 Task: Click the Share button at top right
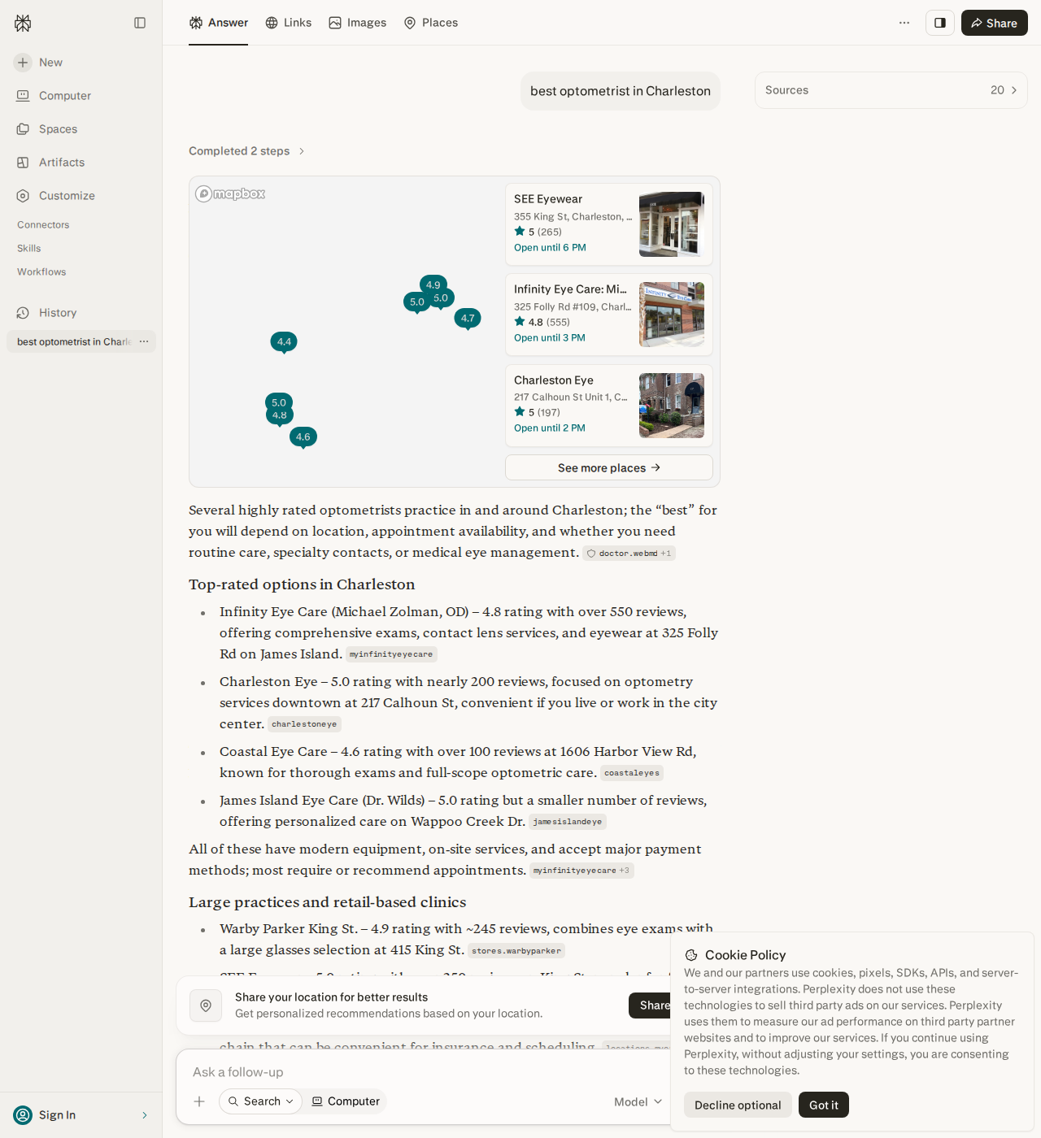pos(995,23)
